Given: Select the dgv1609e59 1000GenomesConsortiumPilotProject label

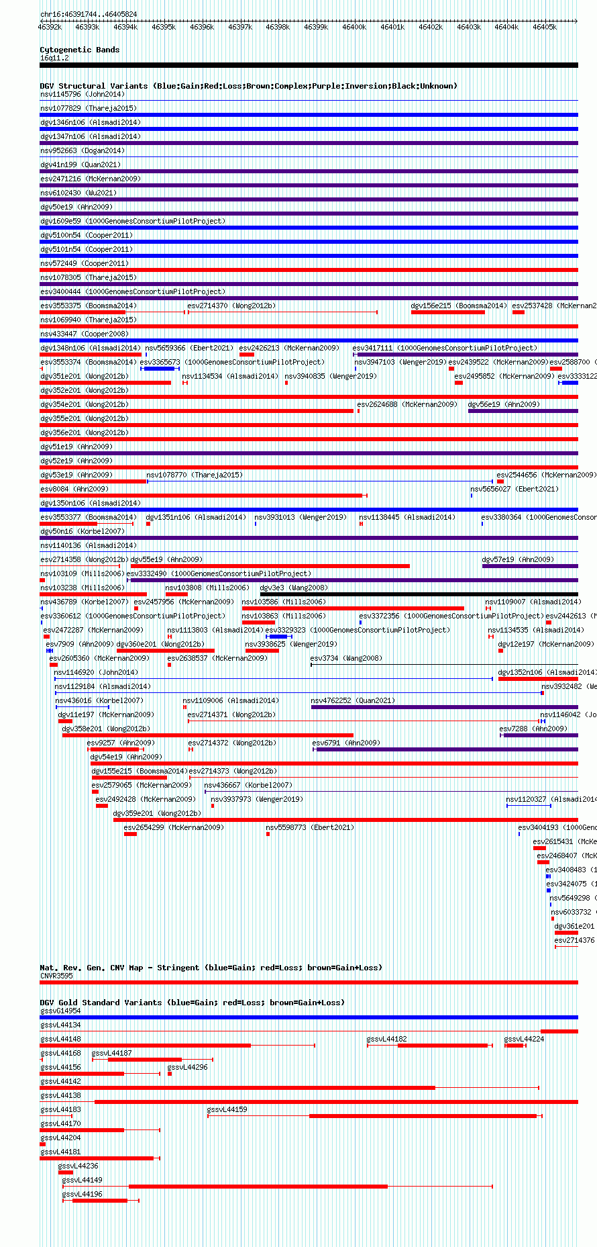Looking at the screenshot, I should [x=133, y=221].
